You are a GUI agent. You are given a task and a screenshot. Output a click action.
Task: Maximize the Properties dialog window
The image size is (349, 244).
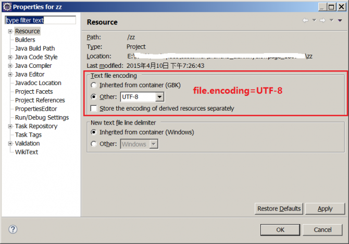pos(330,7)
